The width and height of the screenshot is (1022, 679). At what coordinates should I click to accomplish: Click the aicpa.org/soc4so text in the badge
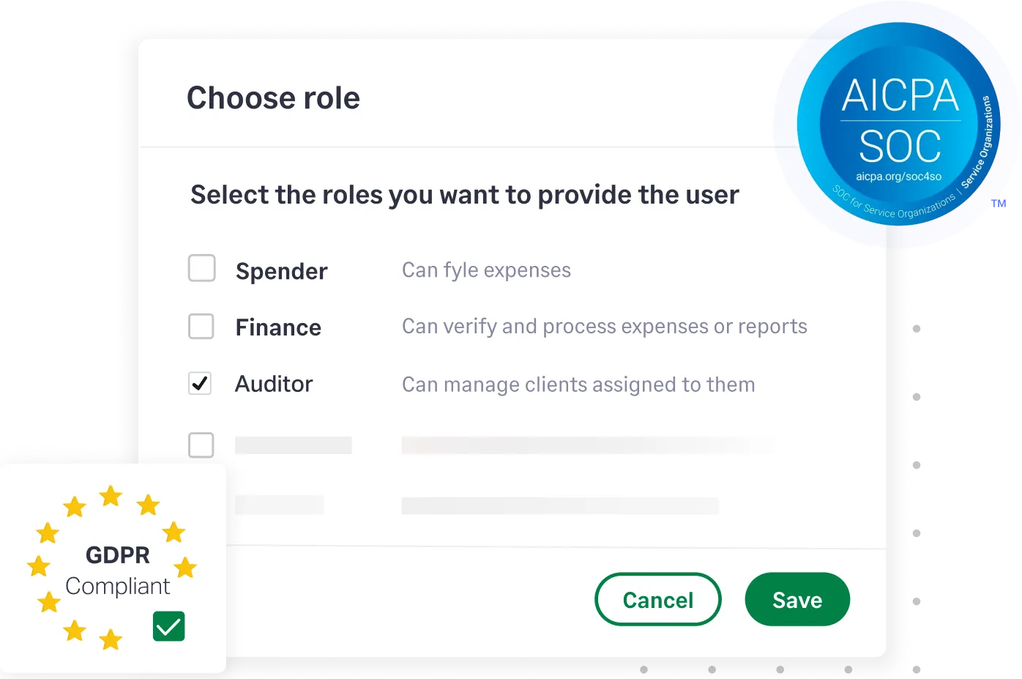(x=899, y=177)
